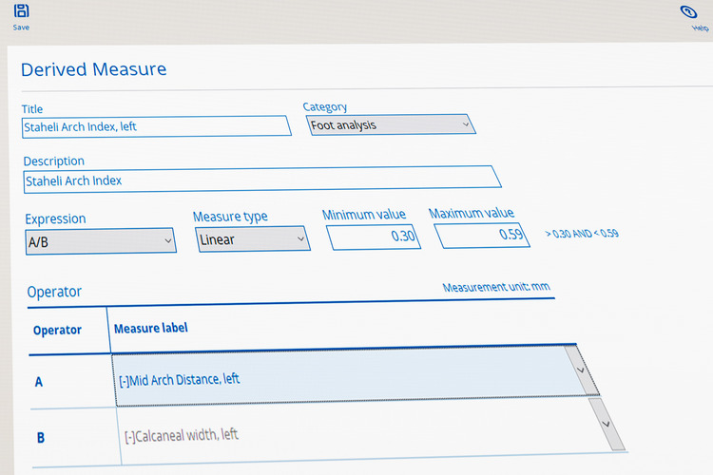The height and width of the screenshot is (475, 713).
Task: Click the Save icon
Action: (x=21, y=10)
